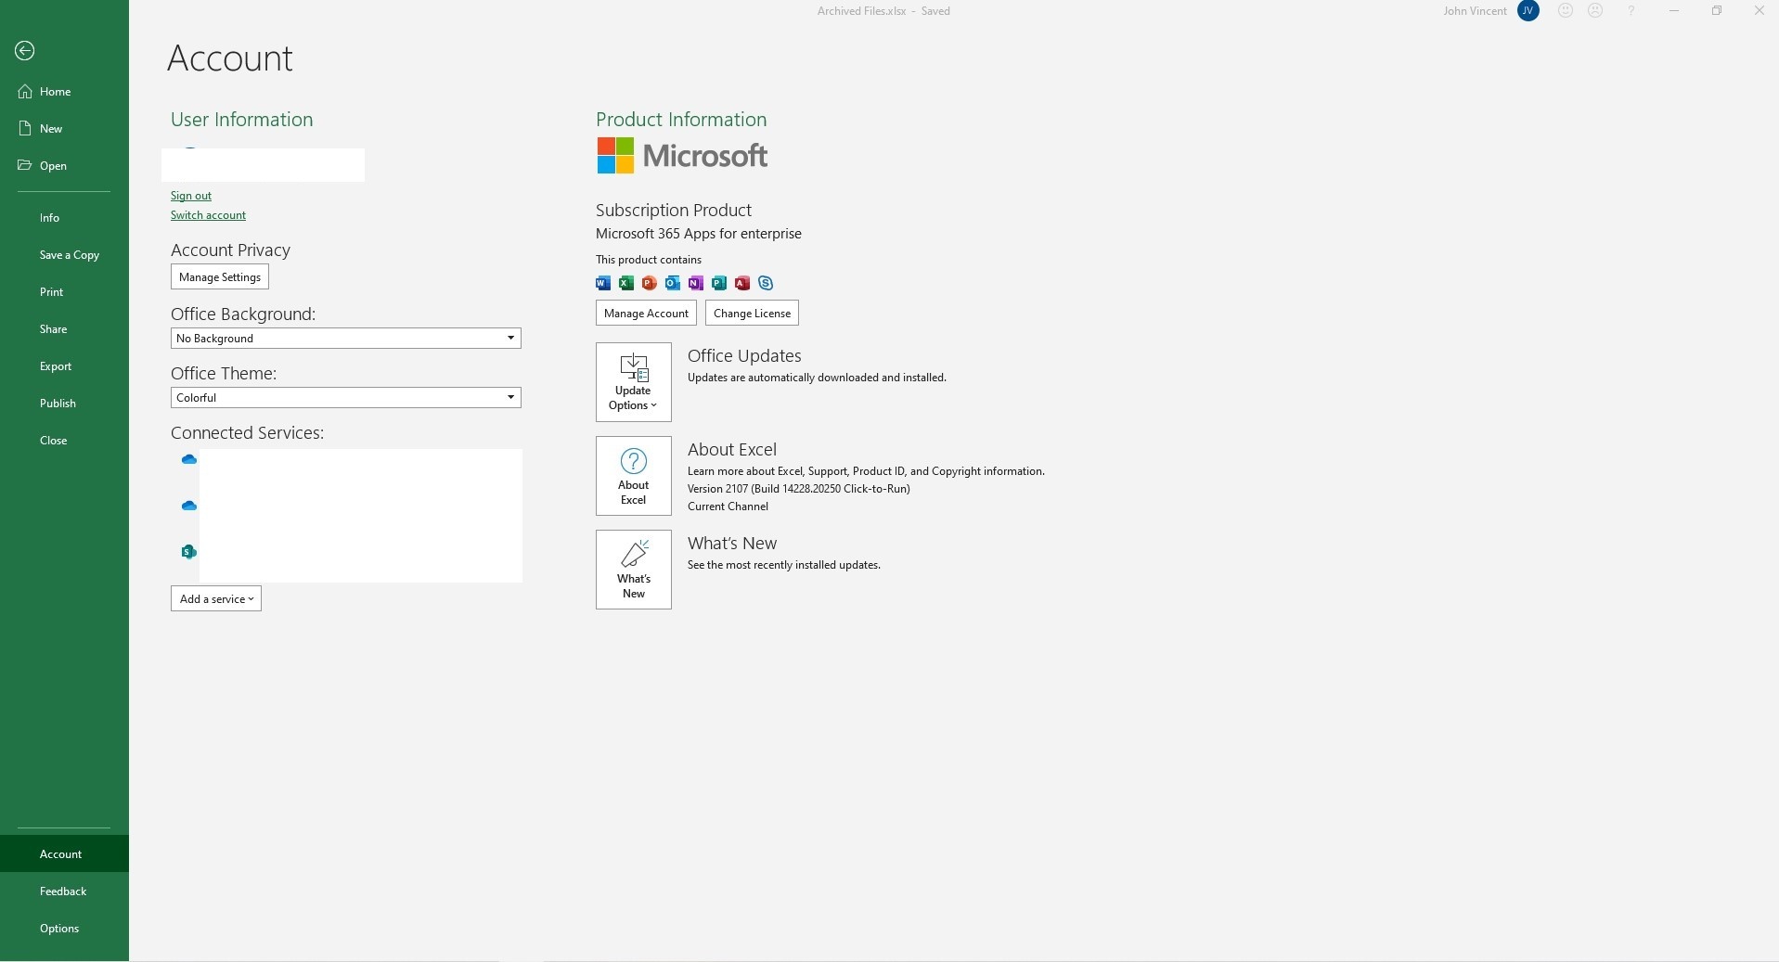Click the PowerPoint app icon
This screenshot has width=1779, height=962.
point(650,283)
